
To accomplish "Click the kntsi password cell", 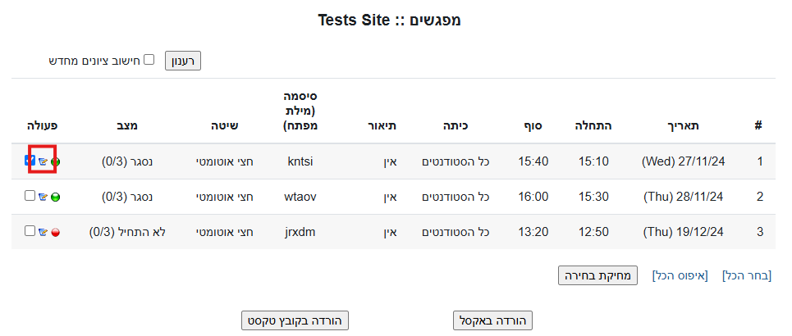I will pyautogui.click(x=300, y=161).
